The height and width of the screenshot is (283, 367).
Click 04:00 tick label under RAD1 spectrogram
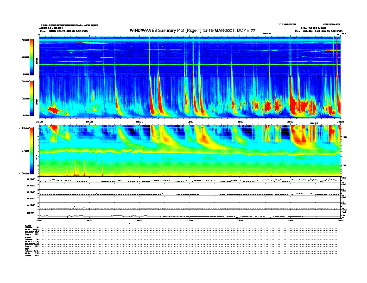pyautogui.click(x=89, y=122)
